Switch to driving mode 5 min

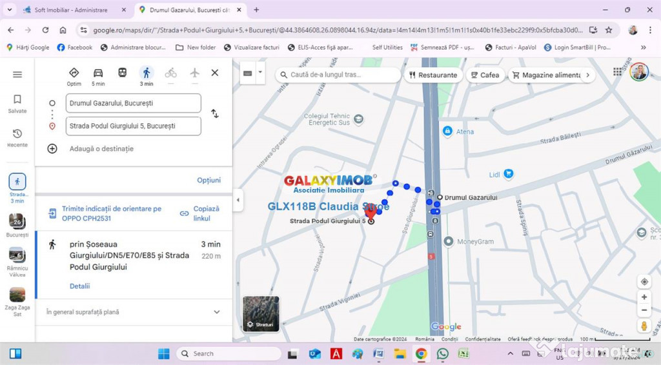[98, 76]
